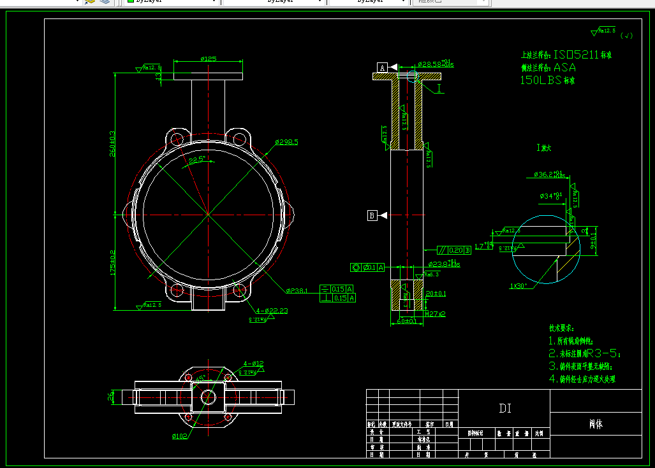Select the 175±0.2 vertical dimension
655x468 pixels.
point(112,262)
